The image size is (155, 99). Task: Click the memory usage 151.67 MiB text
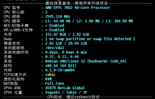pos(56,34)
